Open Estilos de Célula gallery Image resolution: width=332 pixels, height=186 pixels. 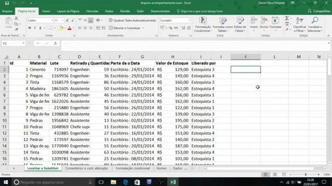240,24
